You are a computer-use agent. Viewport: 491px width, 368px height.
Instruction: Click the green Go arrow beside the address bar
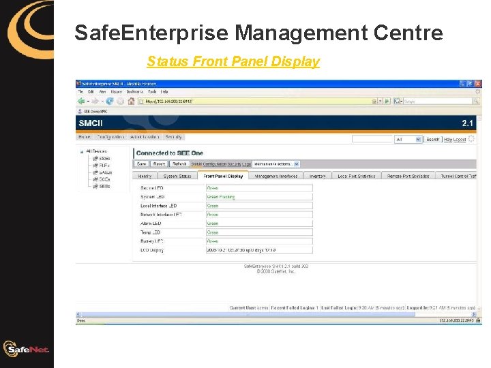pos(387,101)
